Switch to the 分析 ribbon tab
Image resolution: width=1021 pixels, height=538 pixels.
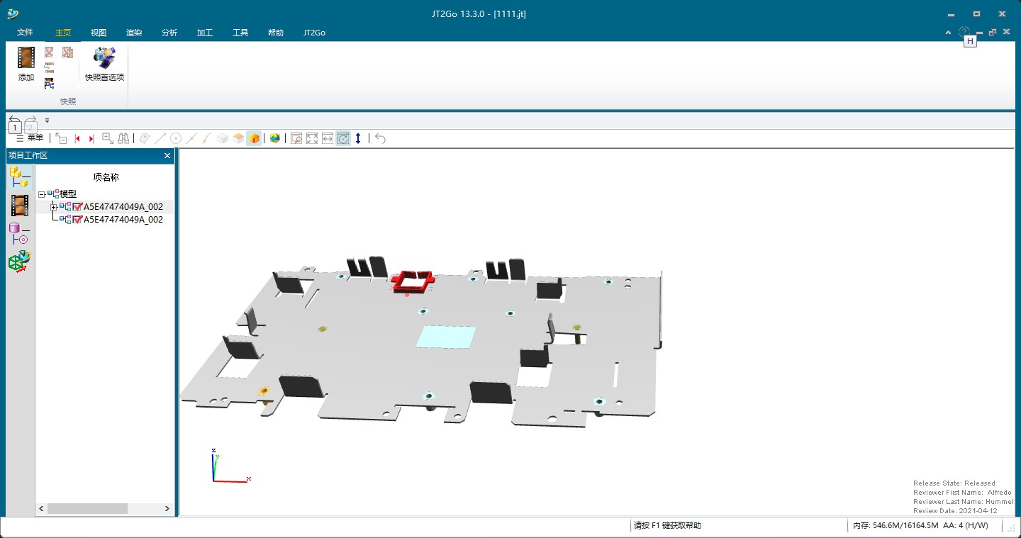click(x=169, y=33)
